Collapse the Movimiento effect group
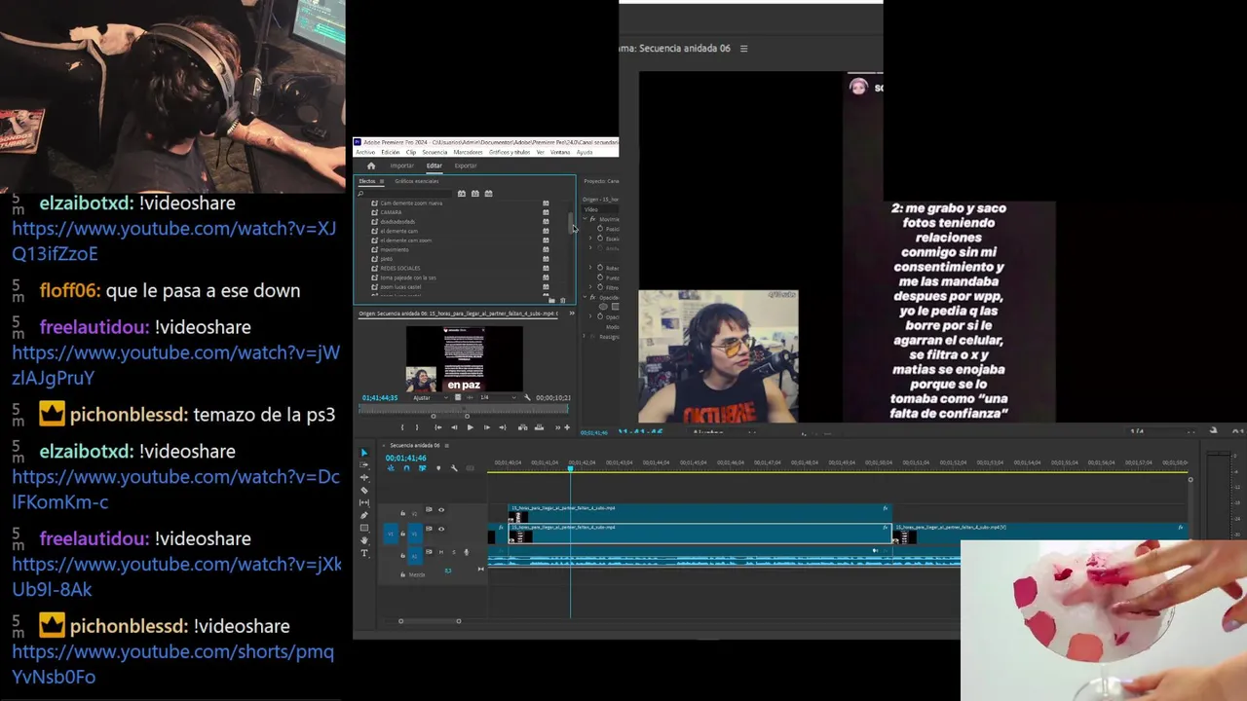The height and width of the screenshot is (701, 1247). [585, 219]
